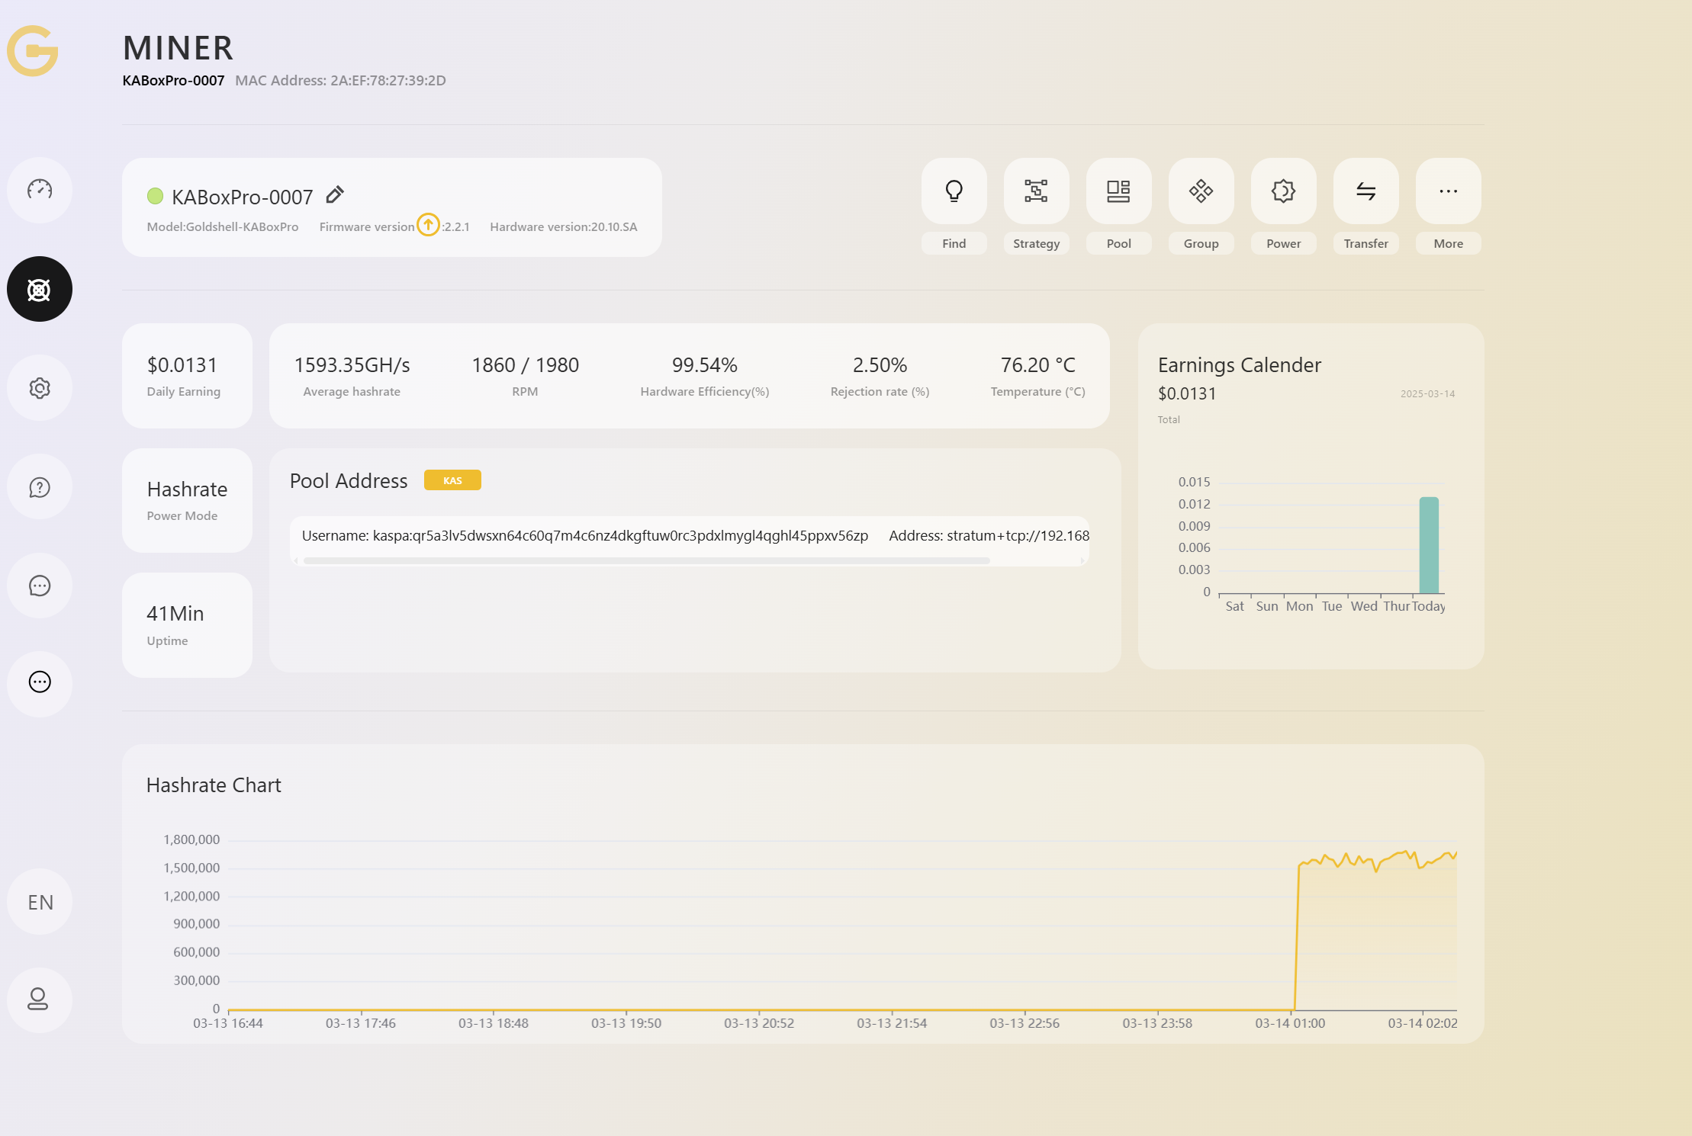
Task: Click the 2025-03-14 earnings date
Action: click(1427, 393)
